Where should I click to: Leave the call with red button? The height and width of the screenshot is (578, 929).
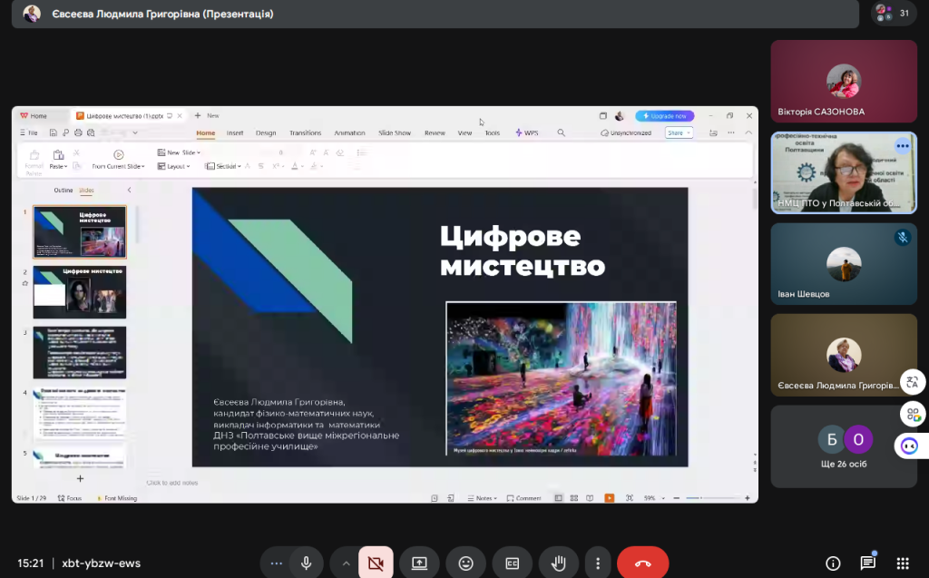tap(642, 563)
